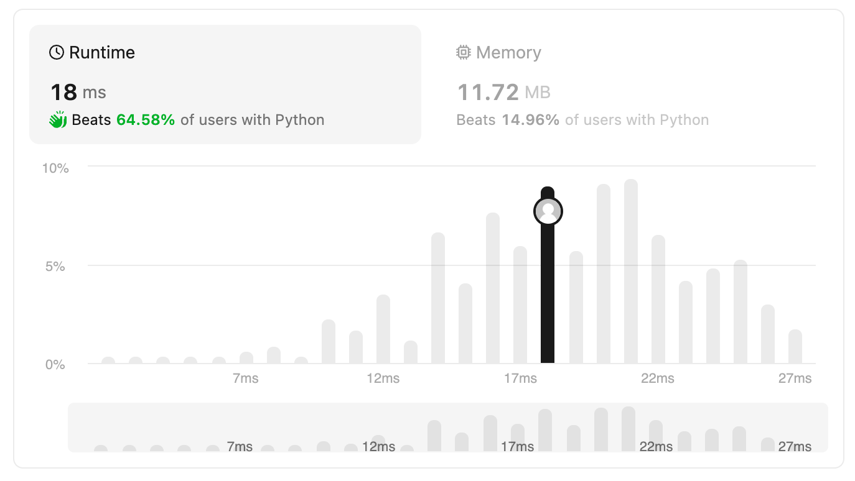Click the chip icon beside Memory
Image resolution: width=855 pixels, height=481 pixels.
tap(463, 52)
